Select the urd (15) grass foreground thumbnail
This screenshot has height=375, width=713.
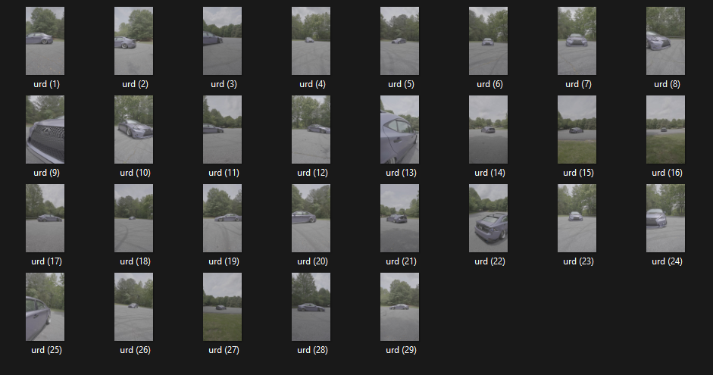coord(577,130)
